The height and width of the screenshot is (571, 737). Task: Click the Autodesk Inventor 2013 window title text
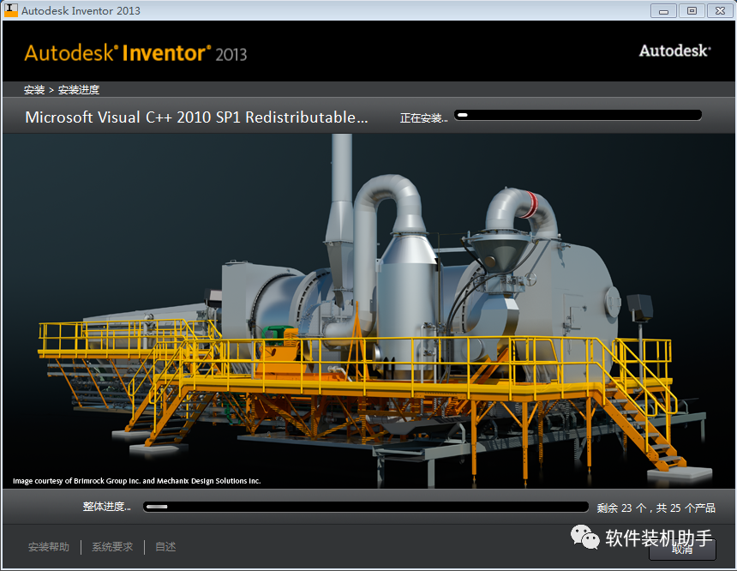[x=81, y=10]
